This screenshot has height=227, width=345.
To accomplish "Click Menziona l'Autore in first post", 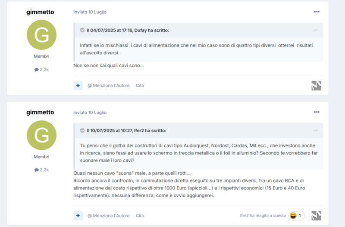I will [x=109, y=85].
